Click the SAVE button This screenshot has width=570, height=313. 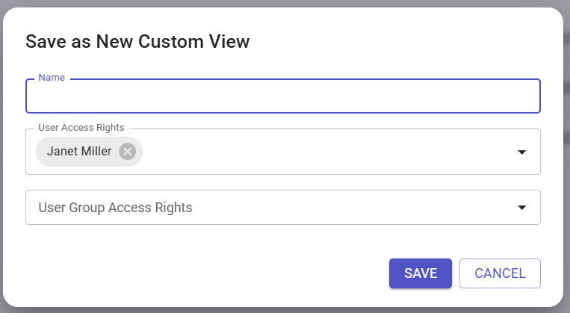tap(421, 273)
